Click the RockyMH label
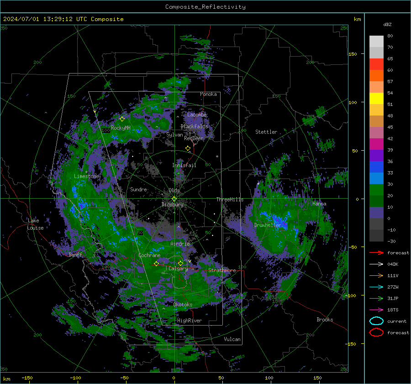The image size is (411, 384). click(121, 128)
